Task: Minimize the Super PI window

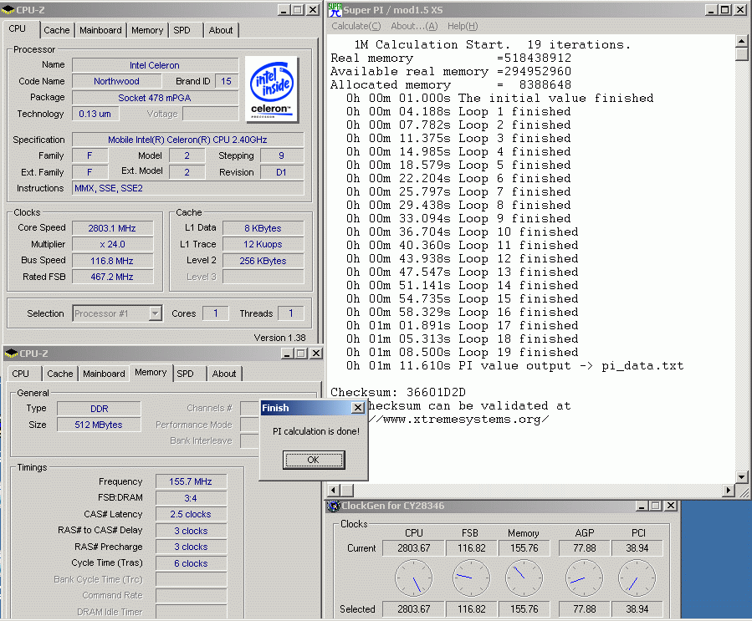Action: (711, 9)
